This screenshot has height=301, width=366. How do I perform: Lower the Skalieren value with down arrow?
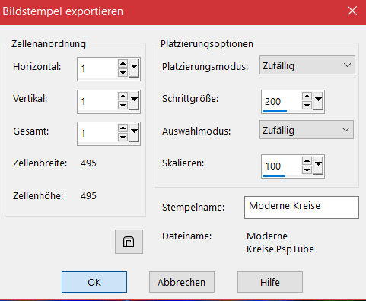click(307, 170)
